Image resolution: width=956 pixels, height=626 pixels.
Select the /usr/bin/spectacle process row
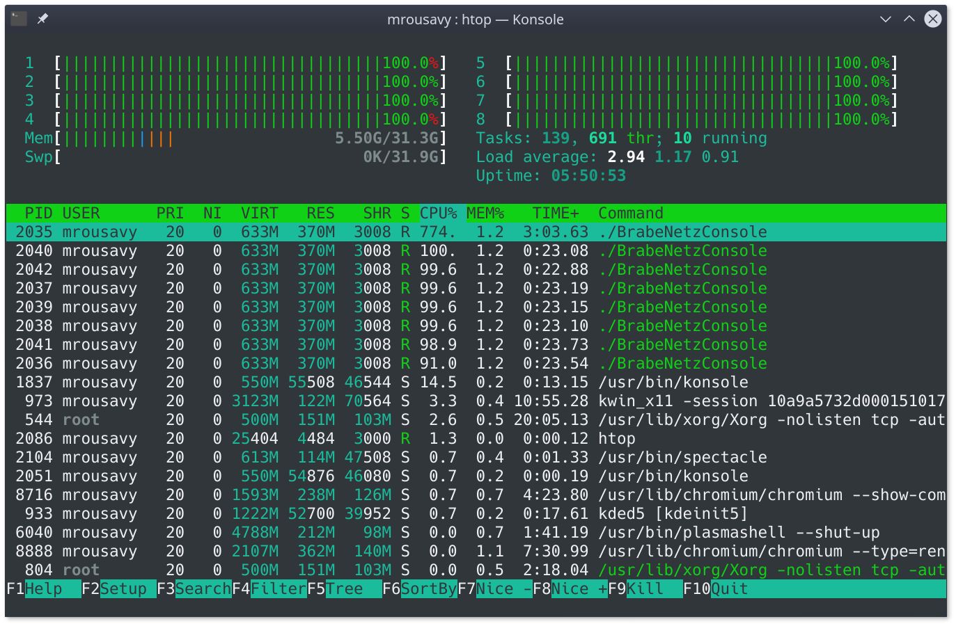[476, 458]
